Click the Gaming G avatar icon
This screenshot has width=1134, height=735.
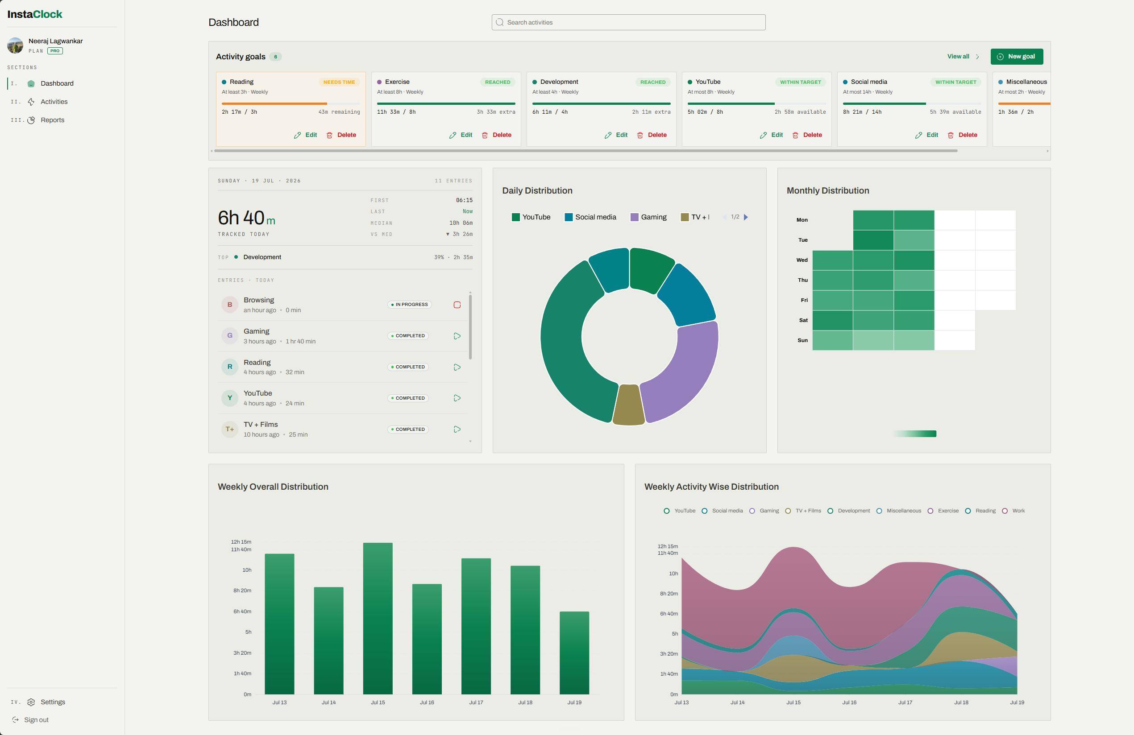pyautogui.click(x=230, y=335)
